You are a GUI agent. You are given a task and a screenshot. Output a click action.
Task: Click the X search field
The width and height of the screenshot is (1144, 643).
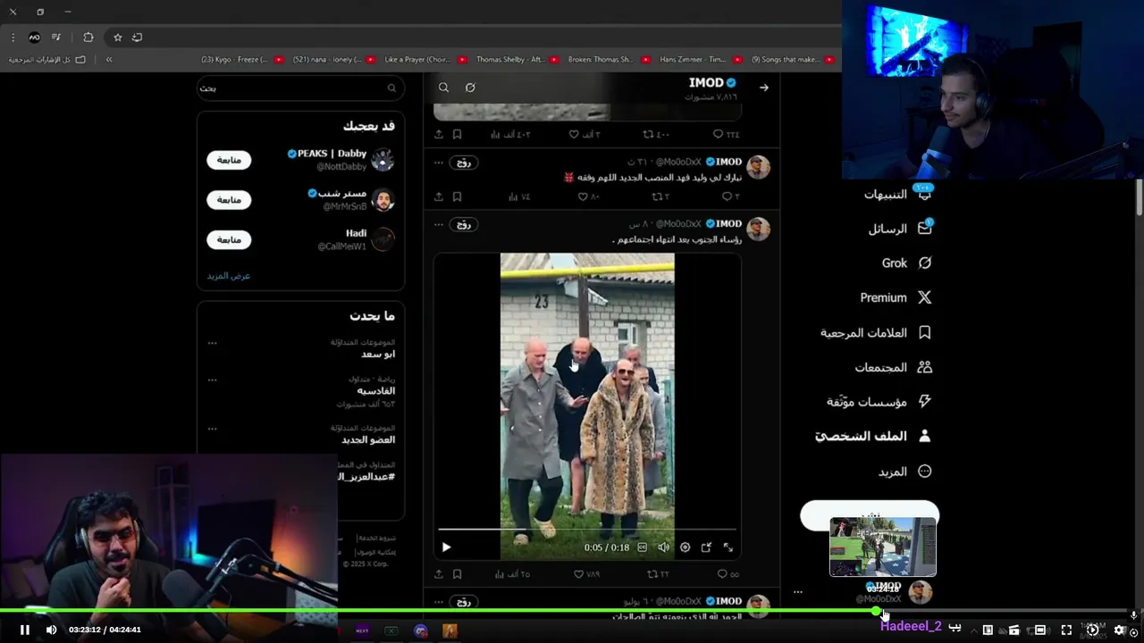(299, 88)
